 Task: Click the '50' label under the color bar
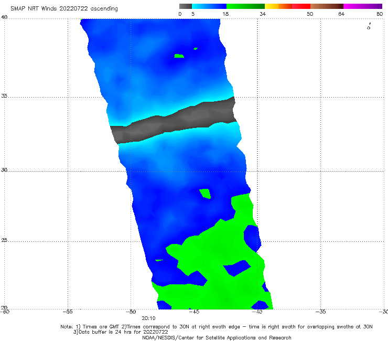[x=310, y=14]
